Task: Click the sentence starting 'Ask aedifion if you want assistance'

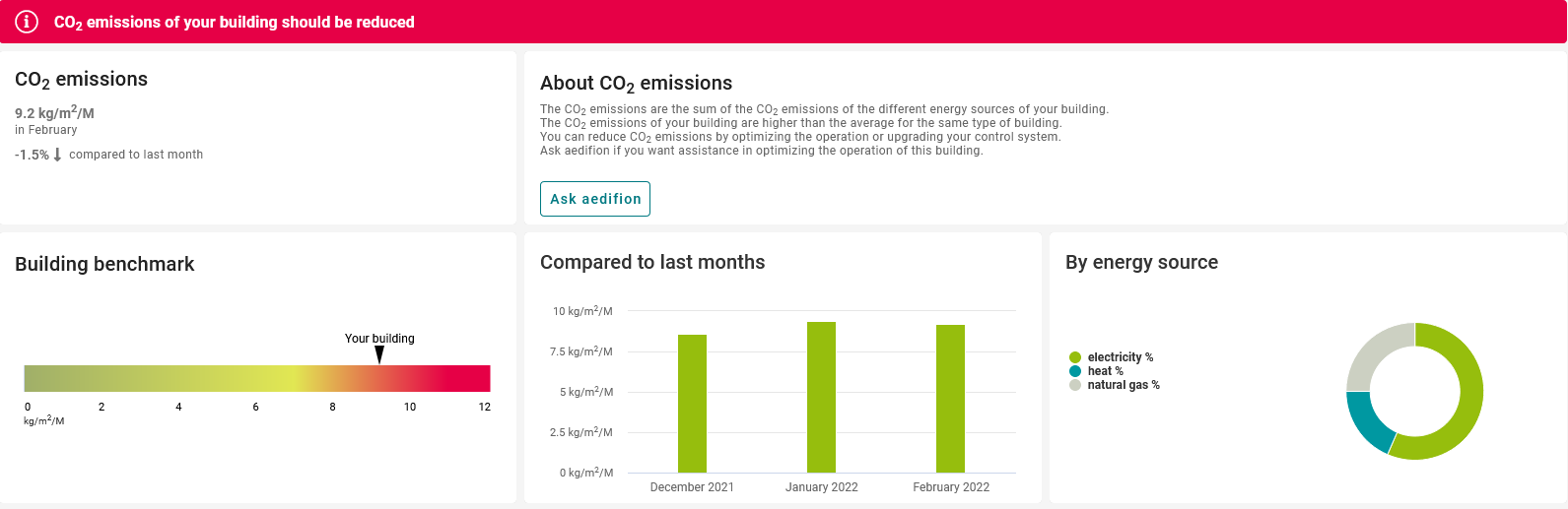Action: pos(761,151)
